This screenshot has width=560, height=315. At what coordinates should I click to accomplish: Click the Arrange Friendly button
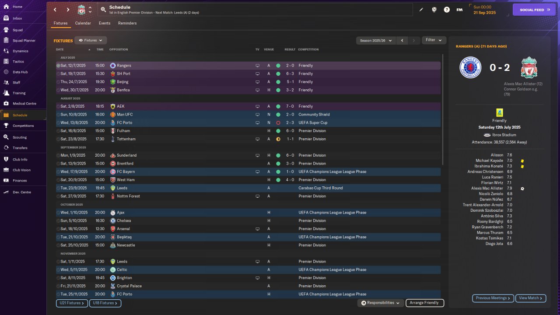pos(425,303)
